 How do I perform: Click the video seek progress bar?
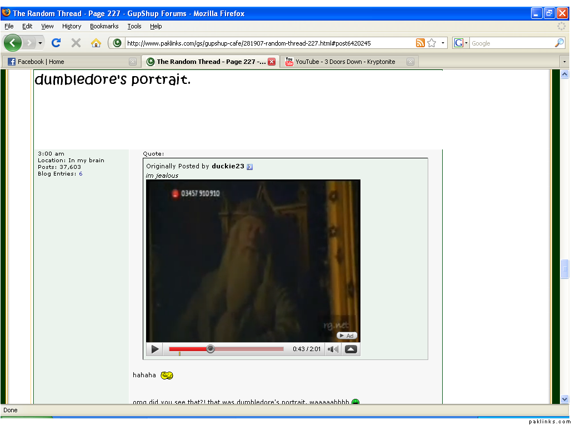(x=244, y=349)
